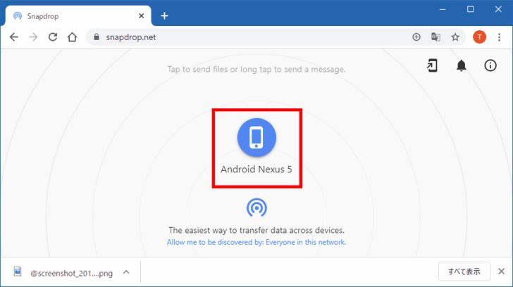Screen dimensions: 513x287
Task: Click the Android Nexus 5 label
Action: pos(256,170)
